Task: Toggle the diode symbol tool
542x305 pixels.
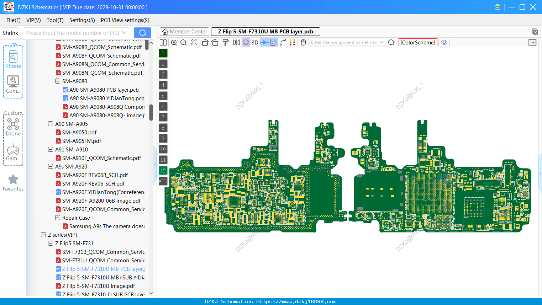Action: [264, 42]
